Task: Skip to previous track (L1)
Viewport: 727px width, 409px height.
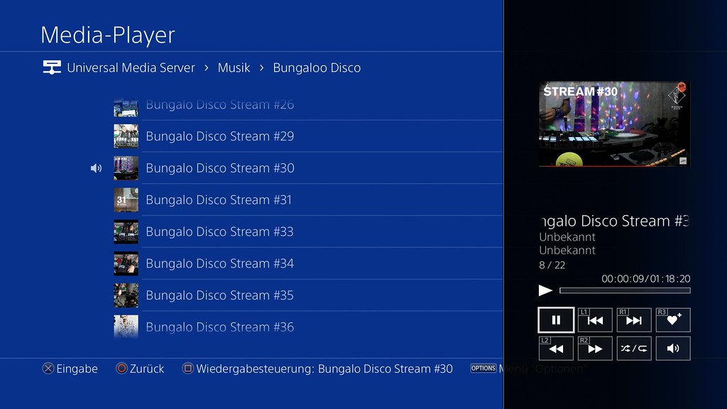Action: coord(595,320)
